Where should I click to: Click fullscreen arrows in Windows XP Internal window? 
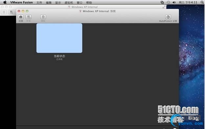coord(164,7)
